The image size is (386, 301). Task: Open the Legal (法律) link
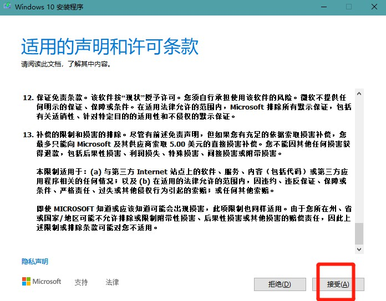click(x=112, y=282)
